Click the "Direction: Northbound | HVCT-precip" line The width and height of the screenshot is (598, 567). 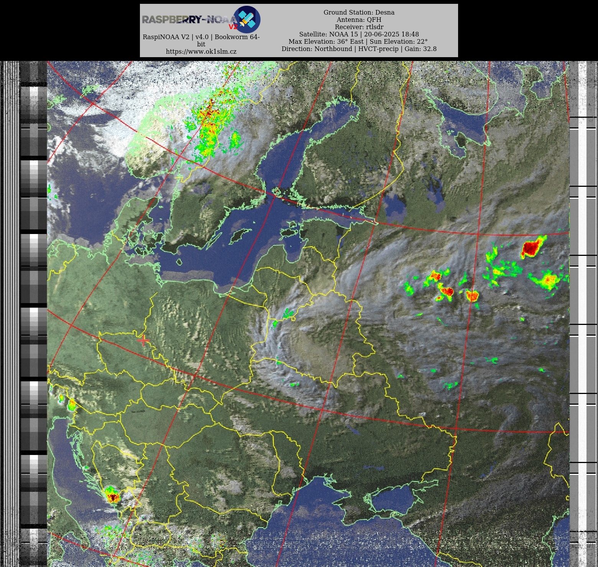(x=359, y=49)
